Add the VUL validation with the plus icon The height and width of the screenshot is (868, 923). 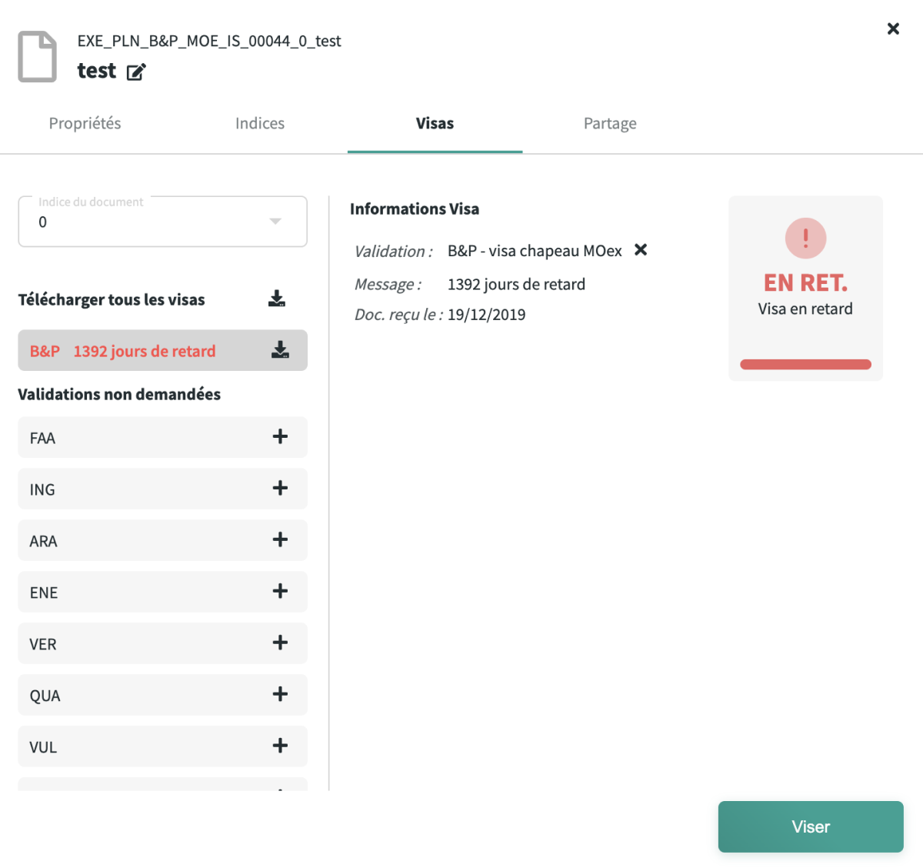tap(280, 746)
